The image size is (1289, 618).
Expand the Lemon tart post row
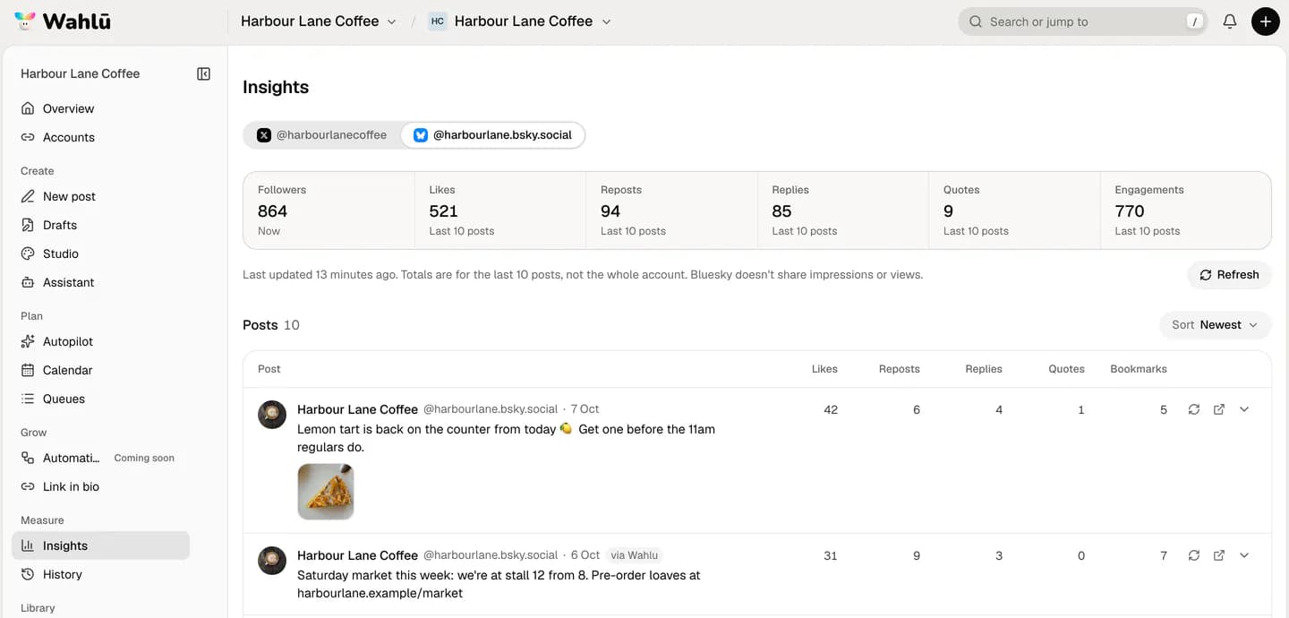click(1244, 409)
